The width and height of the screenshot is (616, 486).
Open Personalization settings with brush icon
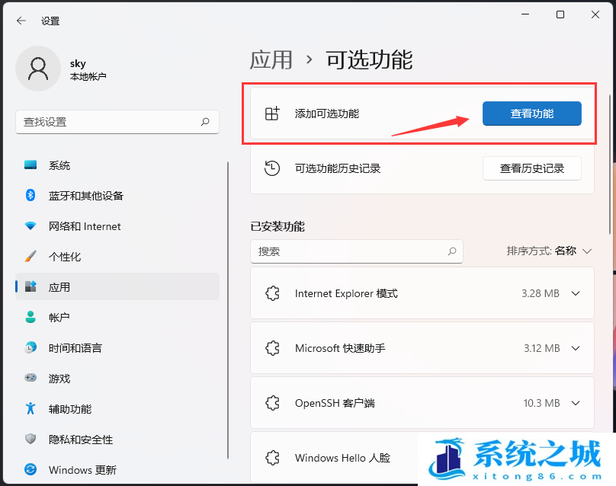(x=64, y=257)
